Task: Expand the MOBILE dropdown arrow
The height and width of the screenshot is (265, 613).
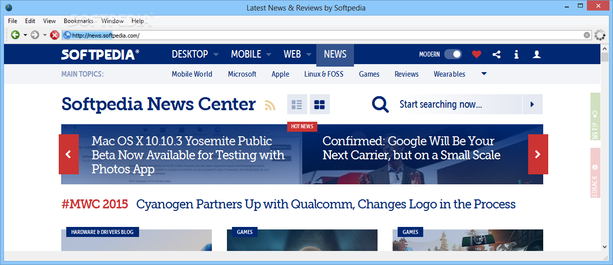Action: 269,55
